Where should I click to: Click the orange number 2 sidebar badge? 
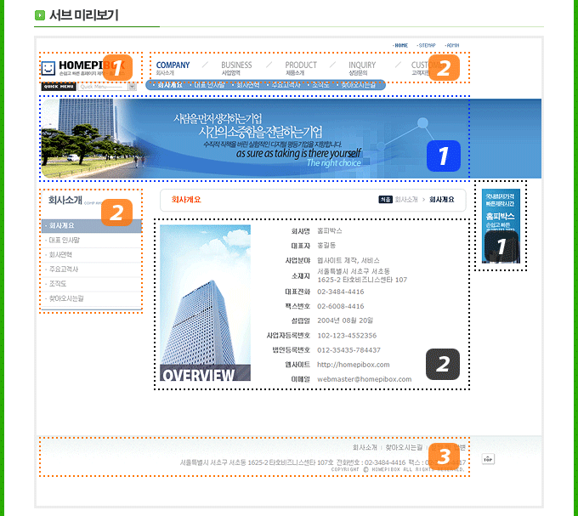click(x=117, y=212)
